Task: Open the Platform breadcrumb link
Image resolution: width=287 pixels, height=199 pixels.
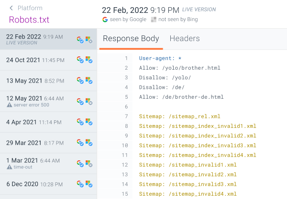Action: pos(30,8)
